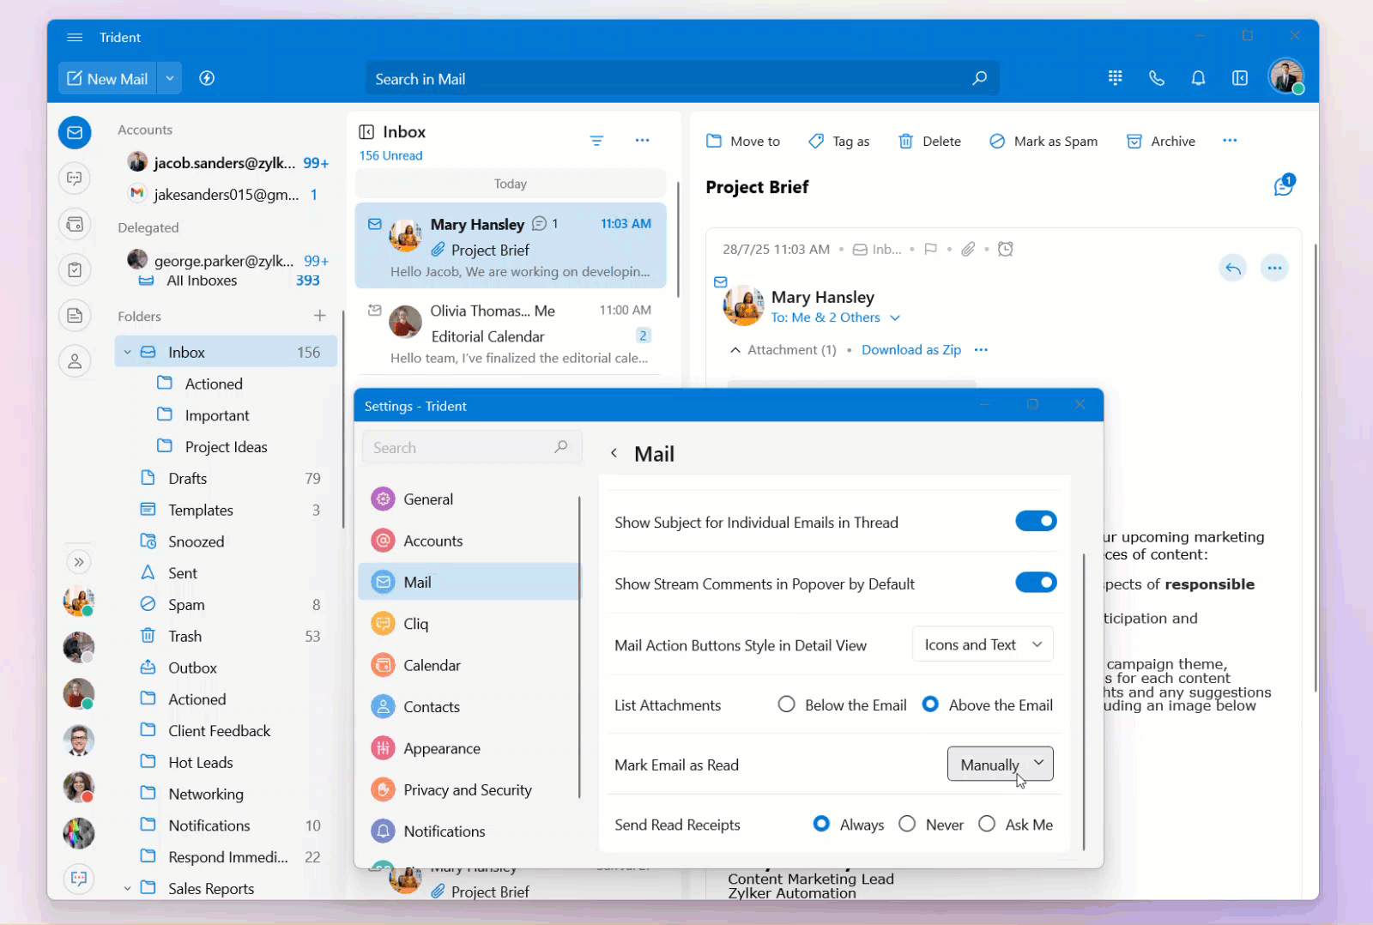Go back with Settings Mail back arrow

614,453
